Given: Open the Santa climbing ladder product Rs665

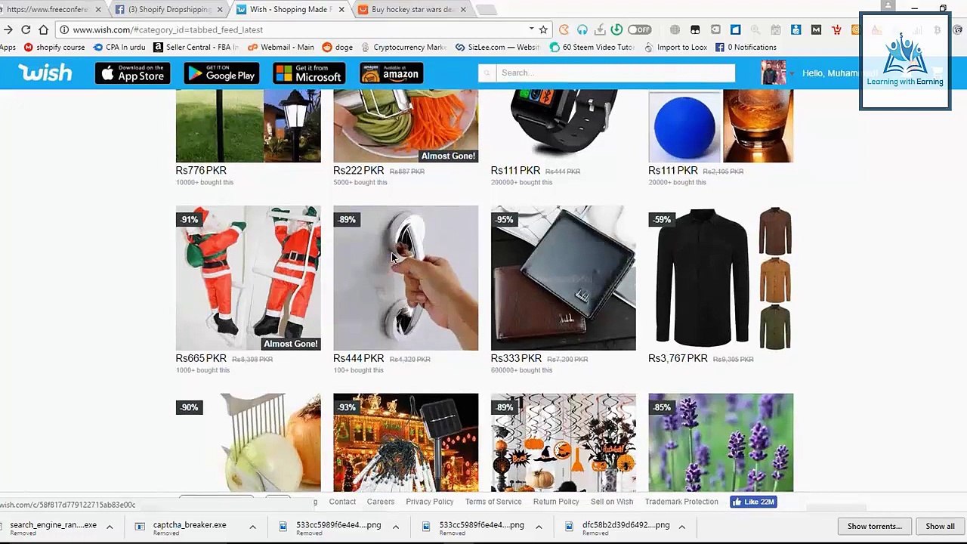Looking at the screenshot, I should pyautogui.click(x=249, y=278).
